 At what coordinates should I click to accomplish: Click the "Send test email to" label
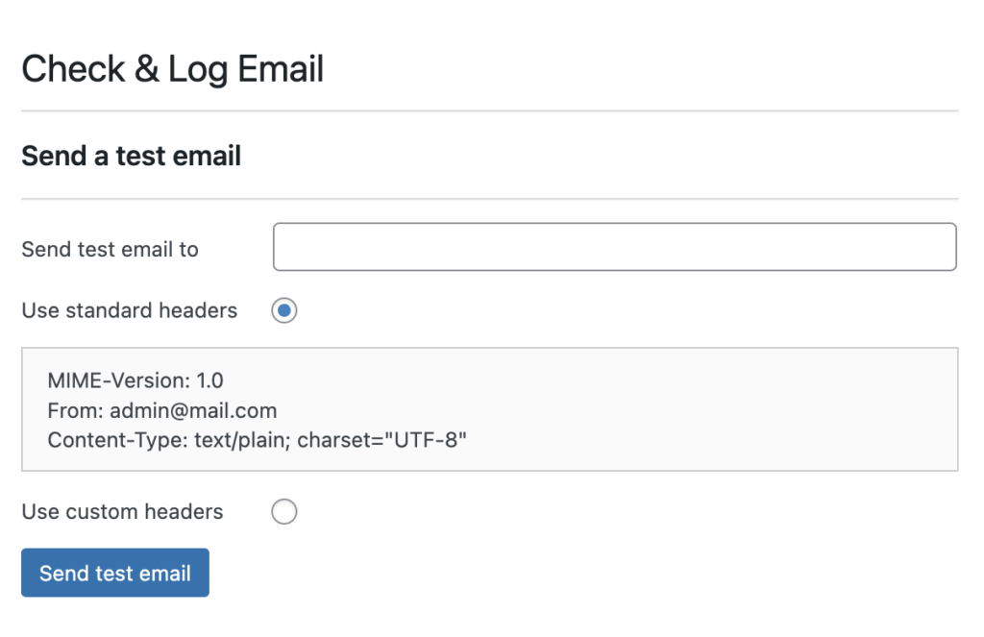110,248
